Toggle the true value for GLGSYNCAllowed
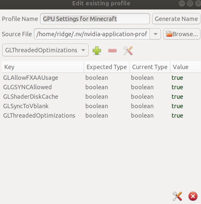 [177, 87]
